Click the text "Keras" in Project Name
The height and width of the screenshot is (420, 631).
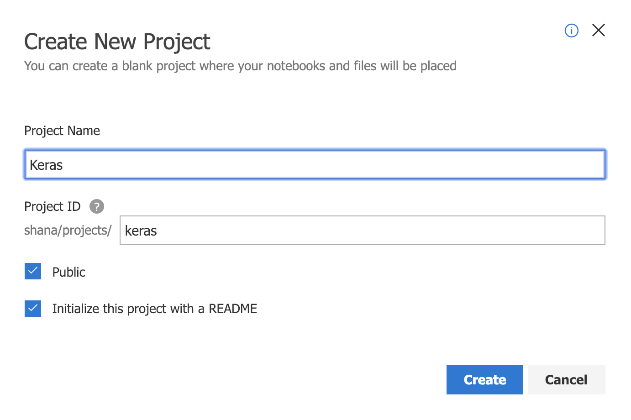(46, 165)
